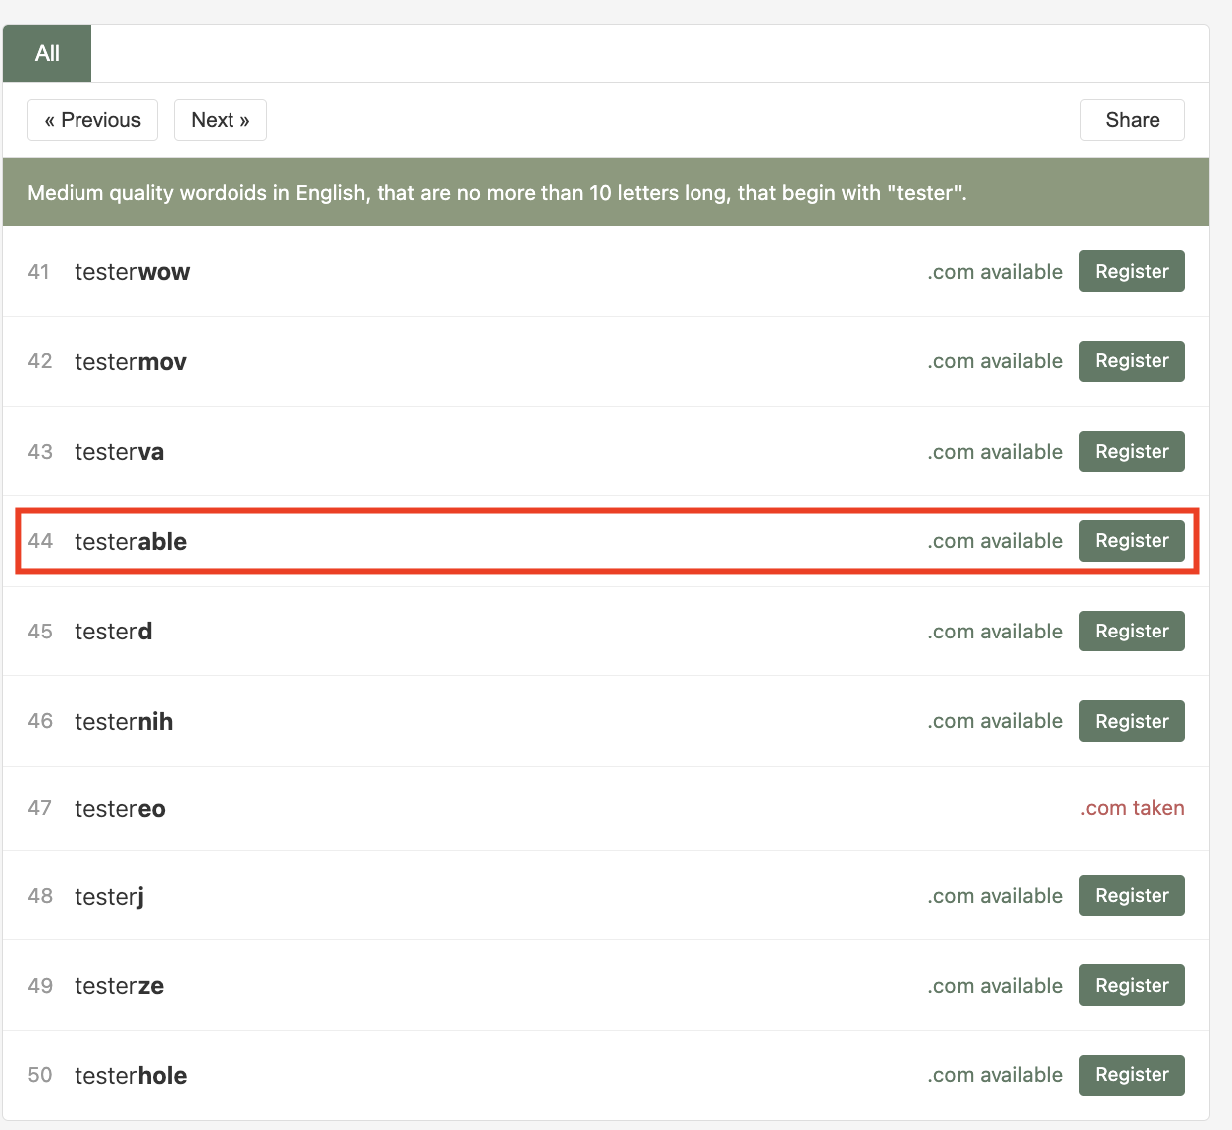Image resolution: width=1232 pixels, height=1130 pixels.
Task: Select the wordoid testerhole
Action: 130,1076
